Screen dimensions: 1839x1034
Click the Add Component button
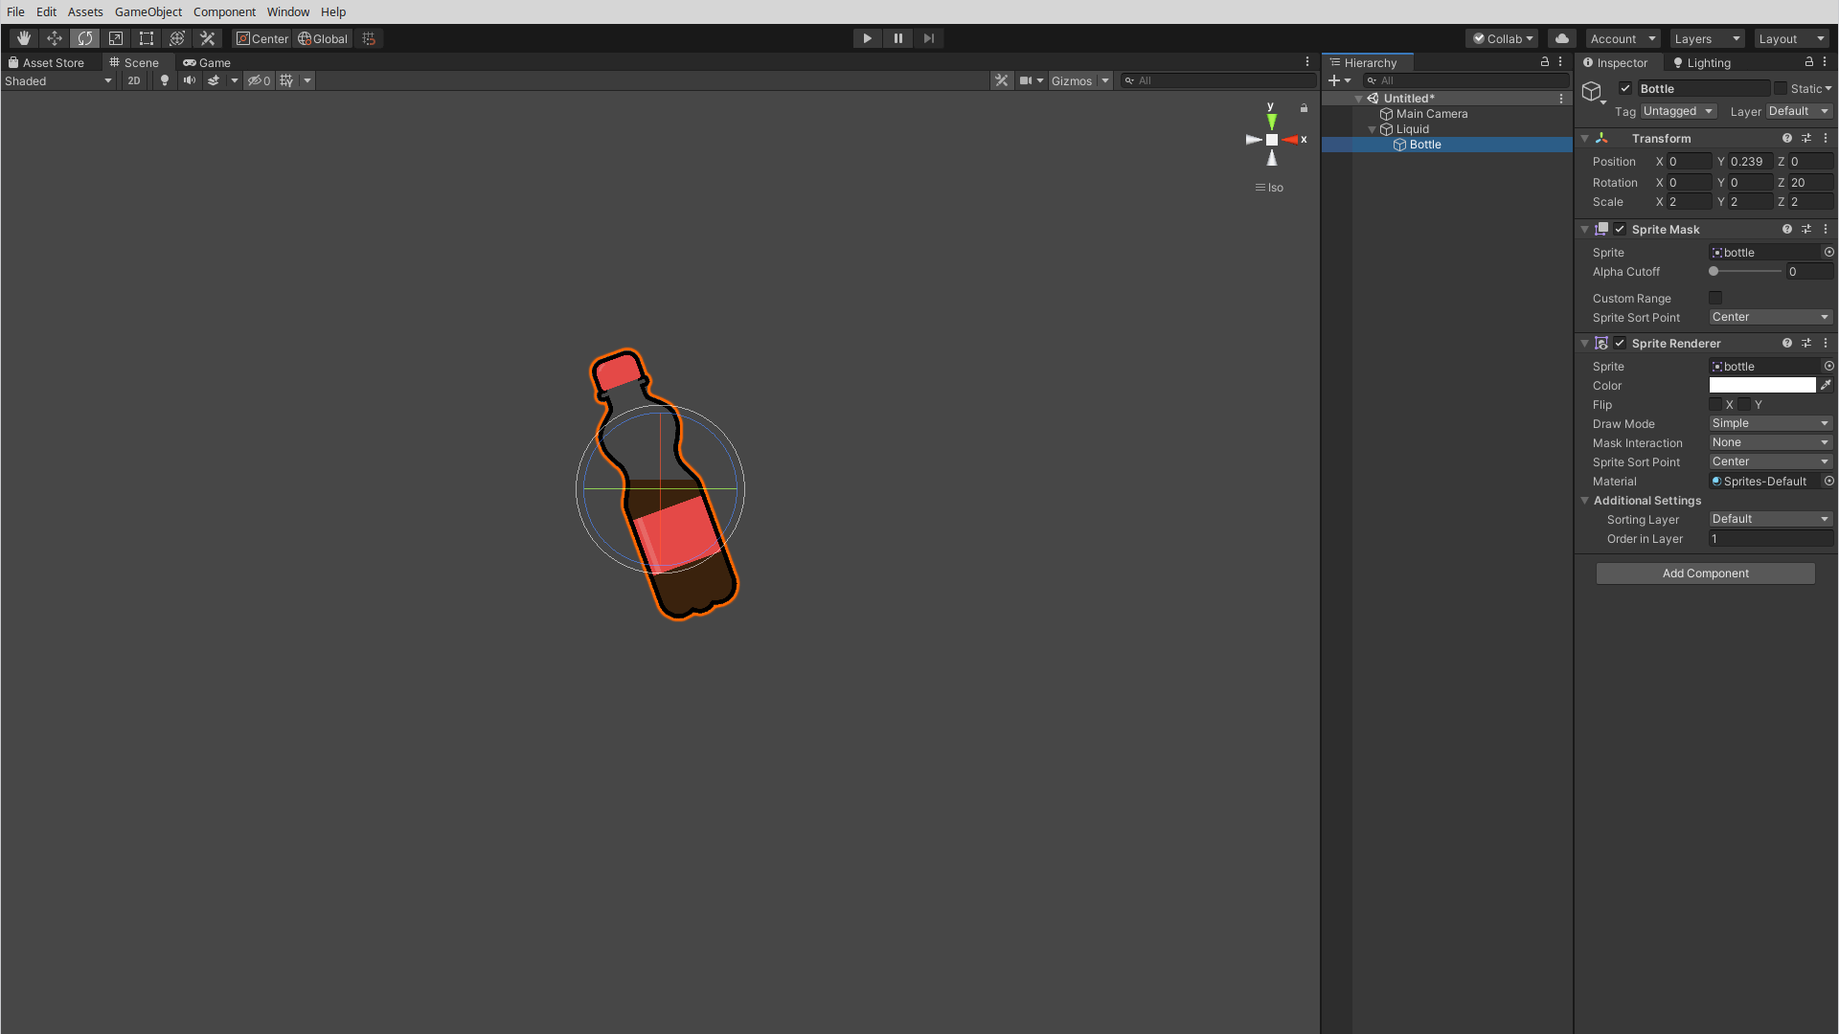(1706, 573)
